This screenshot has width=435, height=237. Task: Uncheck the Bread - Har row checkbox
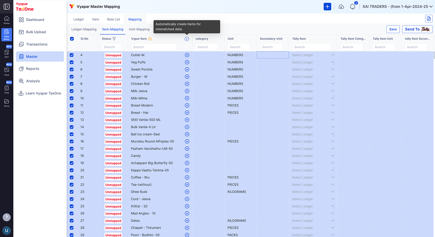(x=72, y=113)
